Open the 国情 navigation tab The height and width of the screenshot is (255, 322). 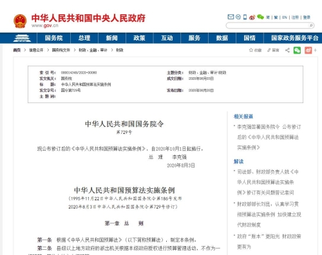pyautogui.click(x=249, y=38)
